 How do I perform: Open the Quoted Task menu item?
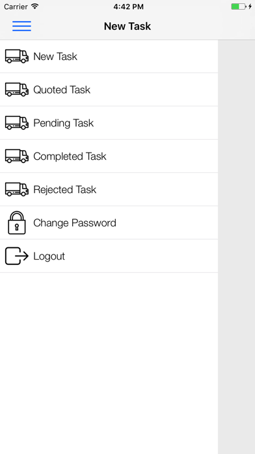tap(109, 89)
